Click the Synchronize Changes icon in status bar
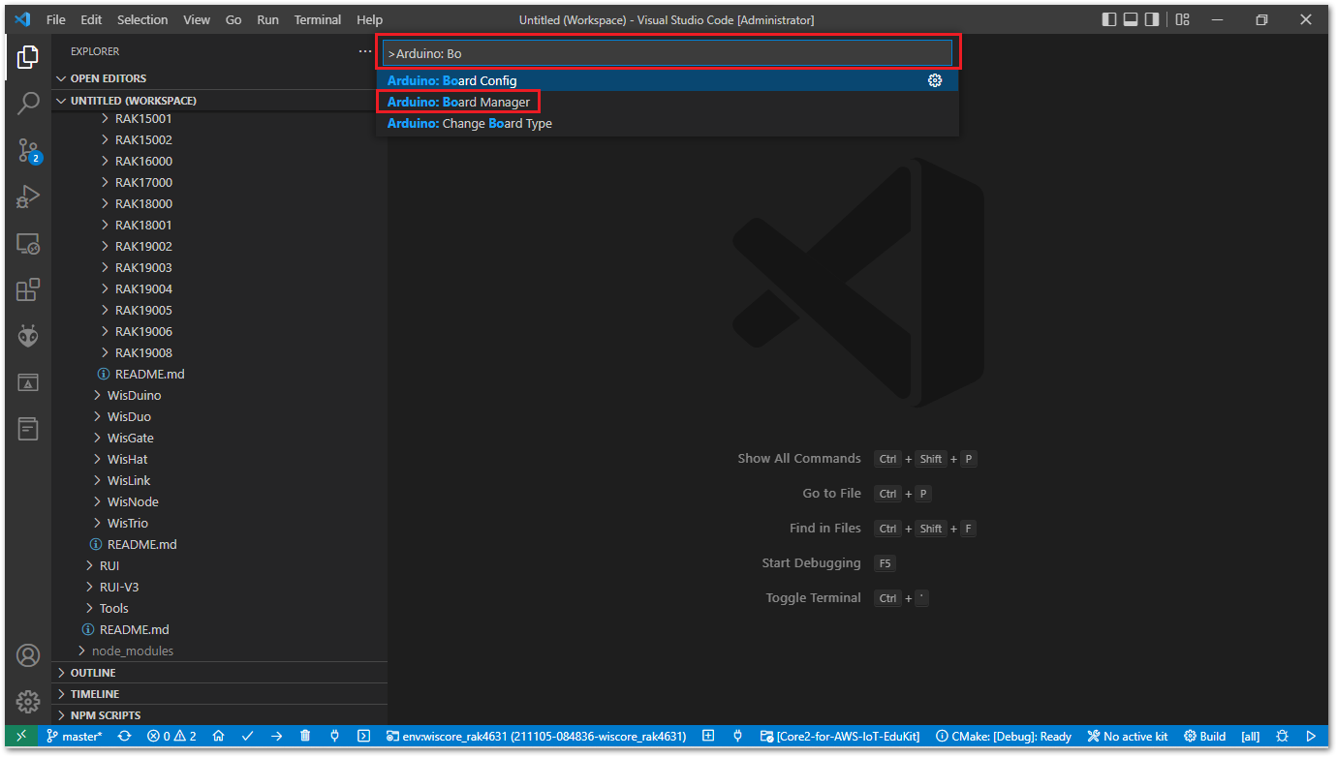Screen dimensions: 1337x757 click(124, 736)
